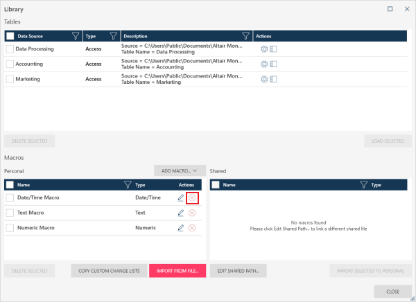Screen dimensions: 416x302
Task: Open settings gear for Marketing table
Action: tap(263, 80)
